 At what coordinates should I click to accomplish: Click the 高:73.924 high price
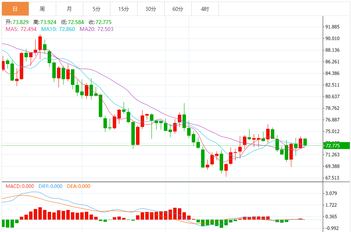pos(45,22)
